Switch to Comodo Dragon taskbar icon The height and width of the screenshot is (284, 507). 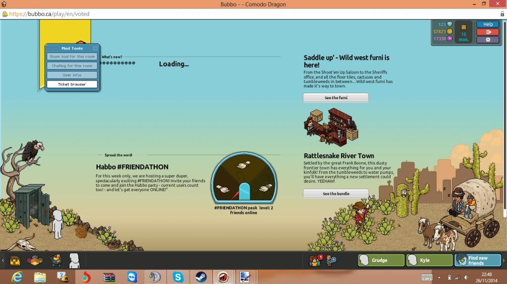(x=223, y=277)
